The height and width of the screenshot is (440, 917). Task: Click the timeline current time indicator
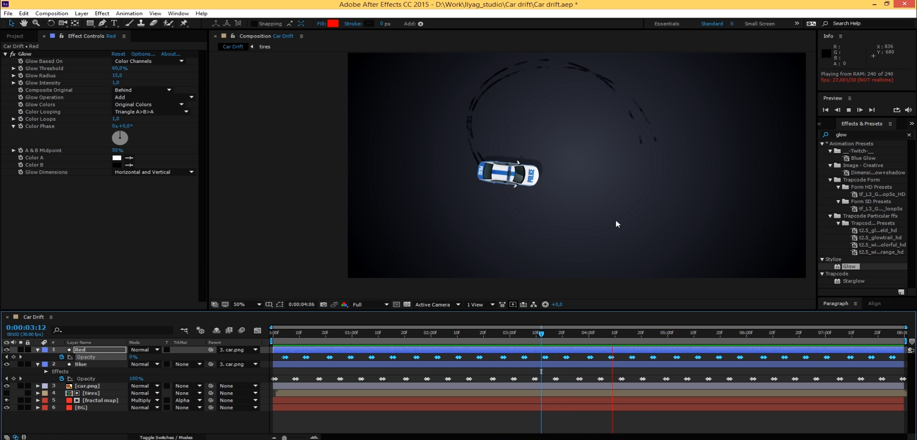(x=541, y=334)
